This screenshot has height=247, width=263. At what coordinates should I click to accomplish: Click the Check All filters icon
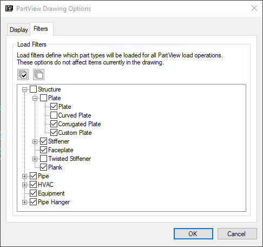tap(23, 74)
